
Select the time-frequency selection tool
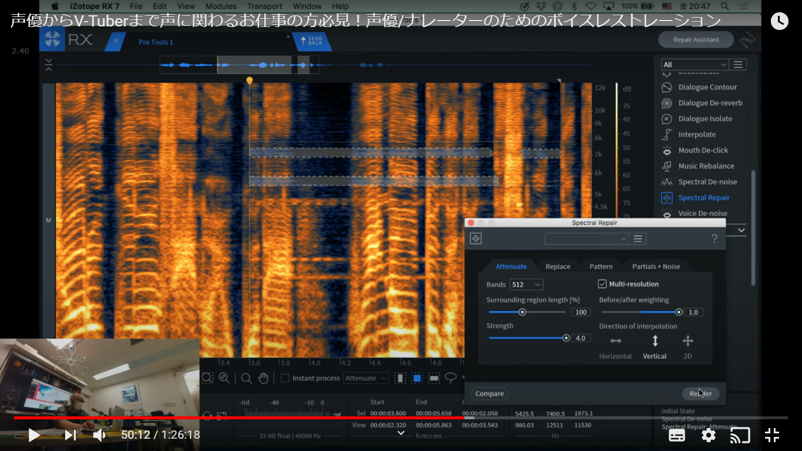tap(417, 378)
